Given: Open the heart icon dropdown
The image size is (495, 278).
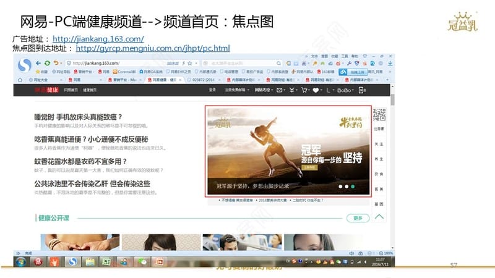Looking at the screenshot, I should [x=317, y=90].
